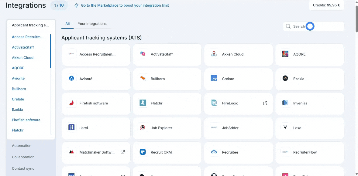
Task: Click the 'Recruit CRM' card name text
Action: click(x=161, y=152)
